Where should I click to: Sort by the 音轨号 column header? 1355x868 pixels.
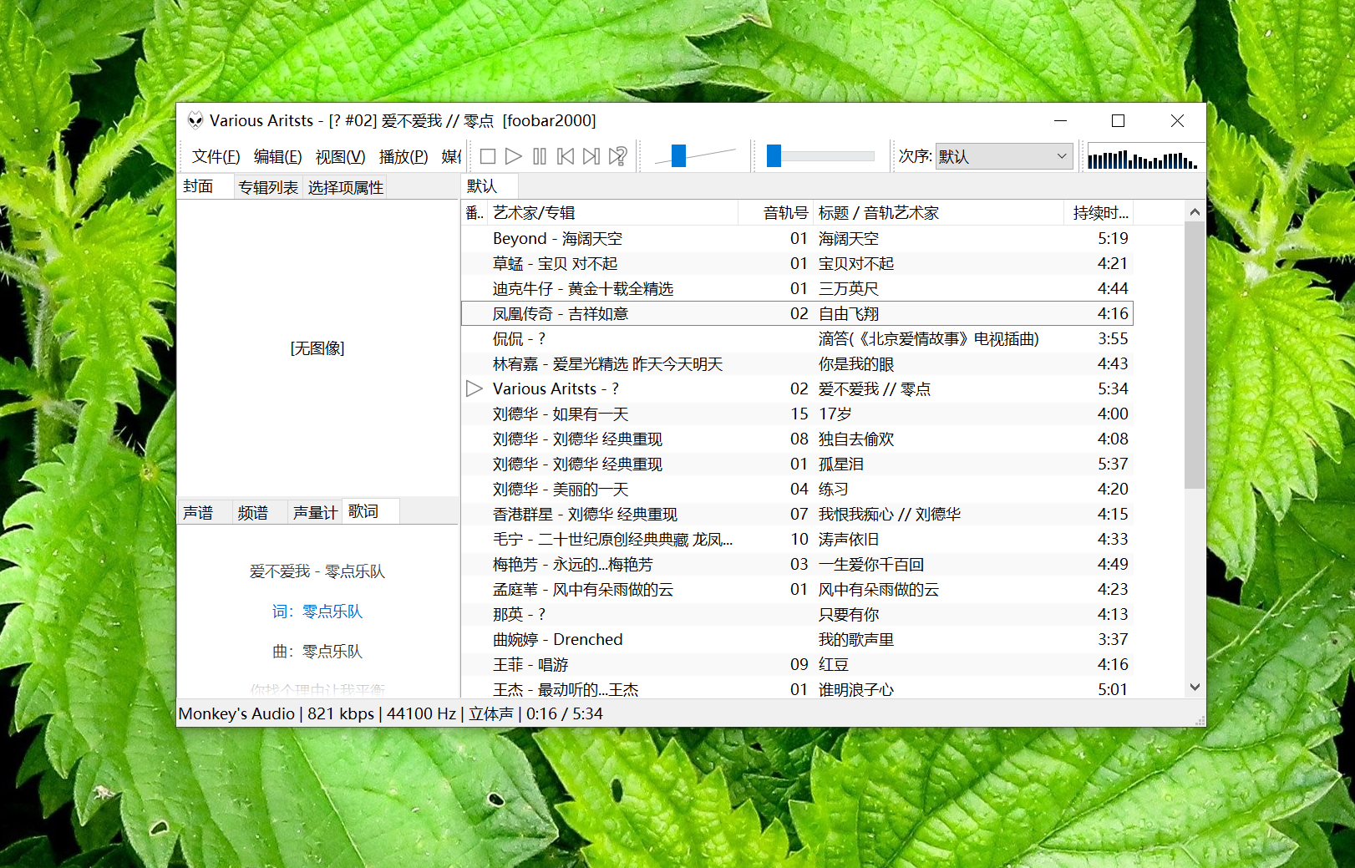coord(775,213)
